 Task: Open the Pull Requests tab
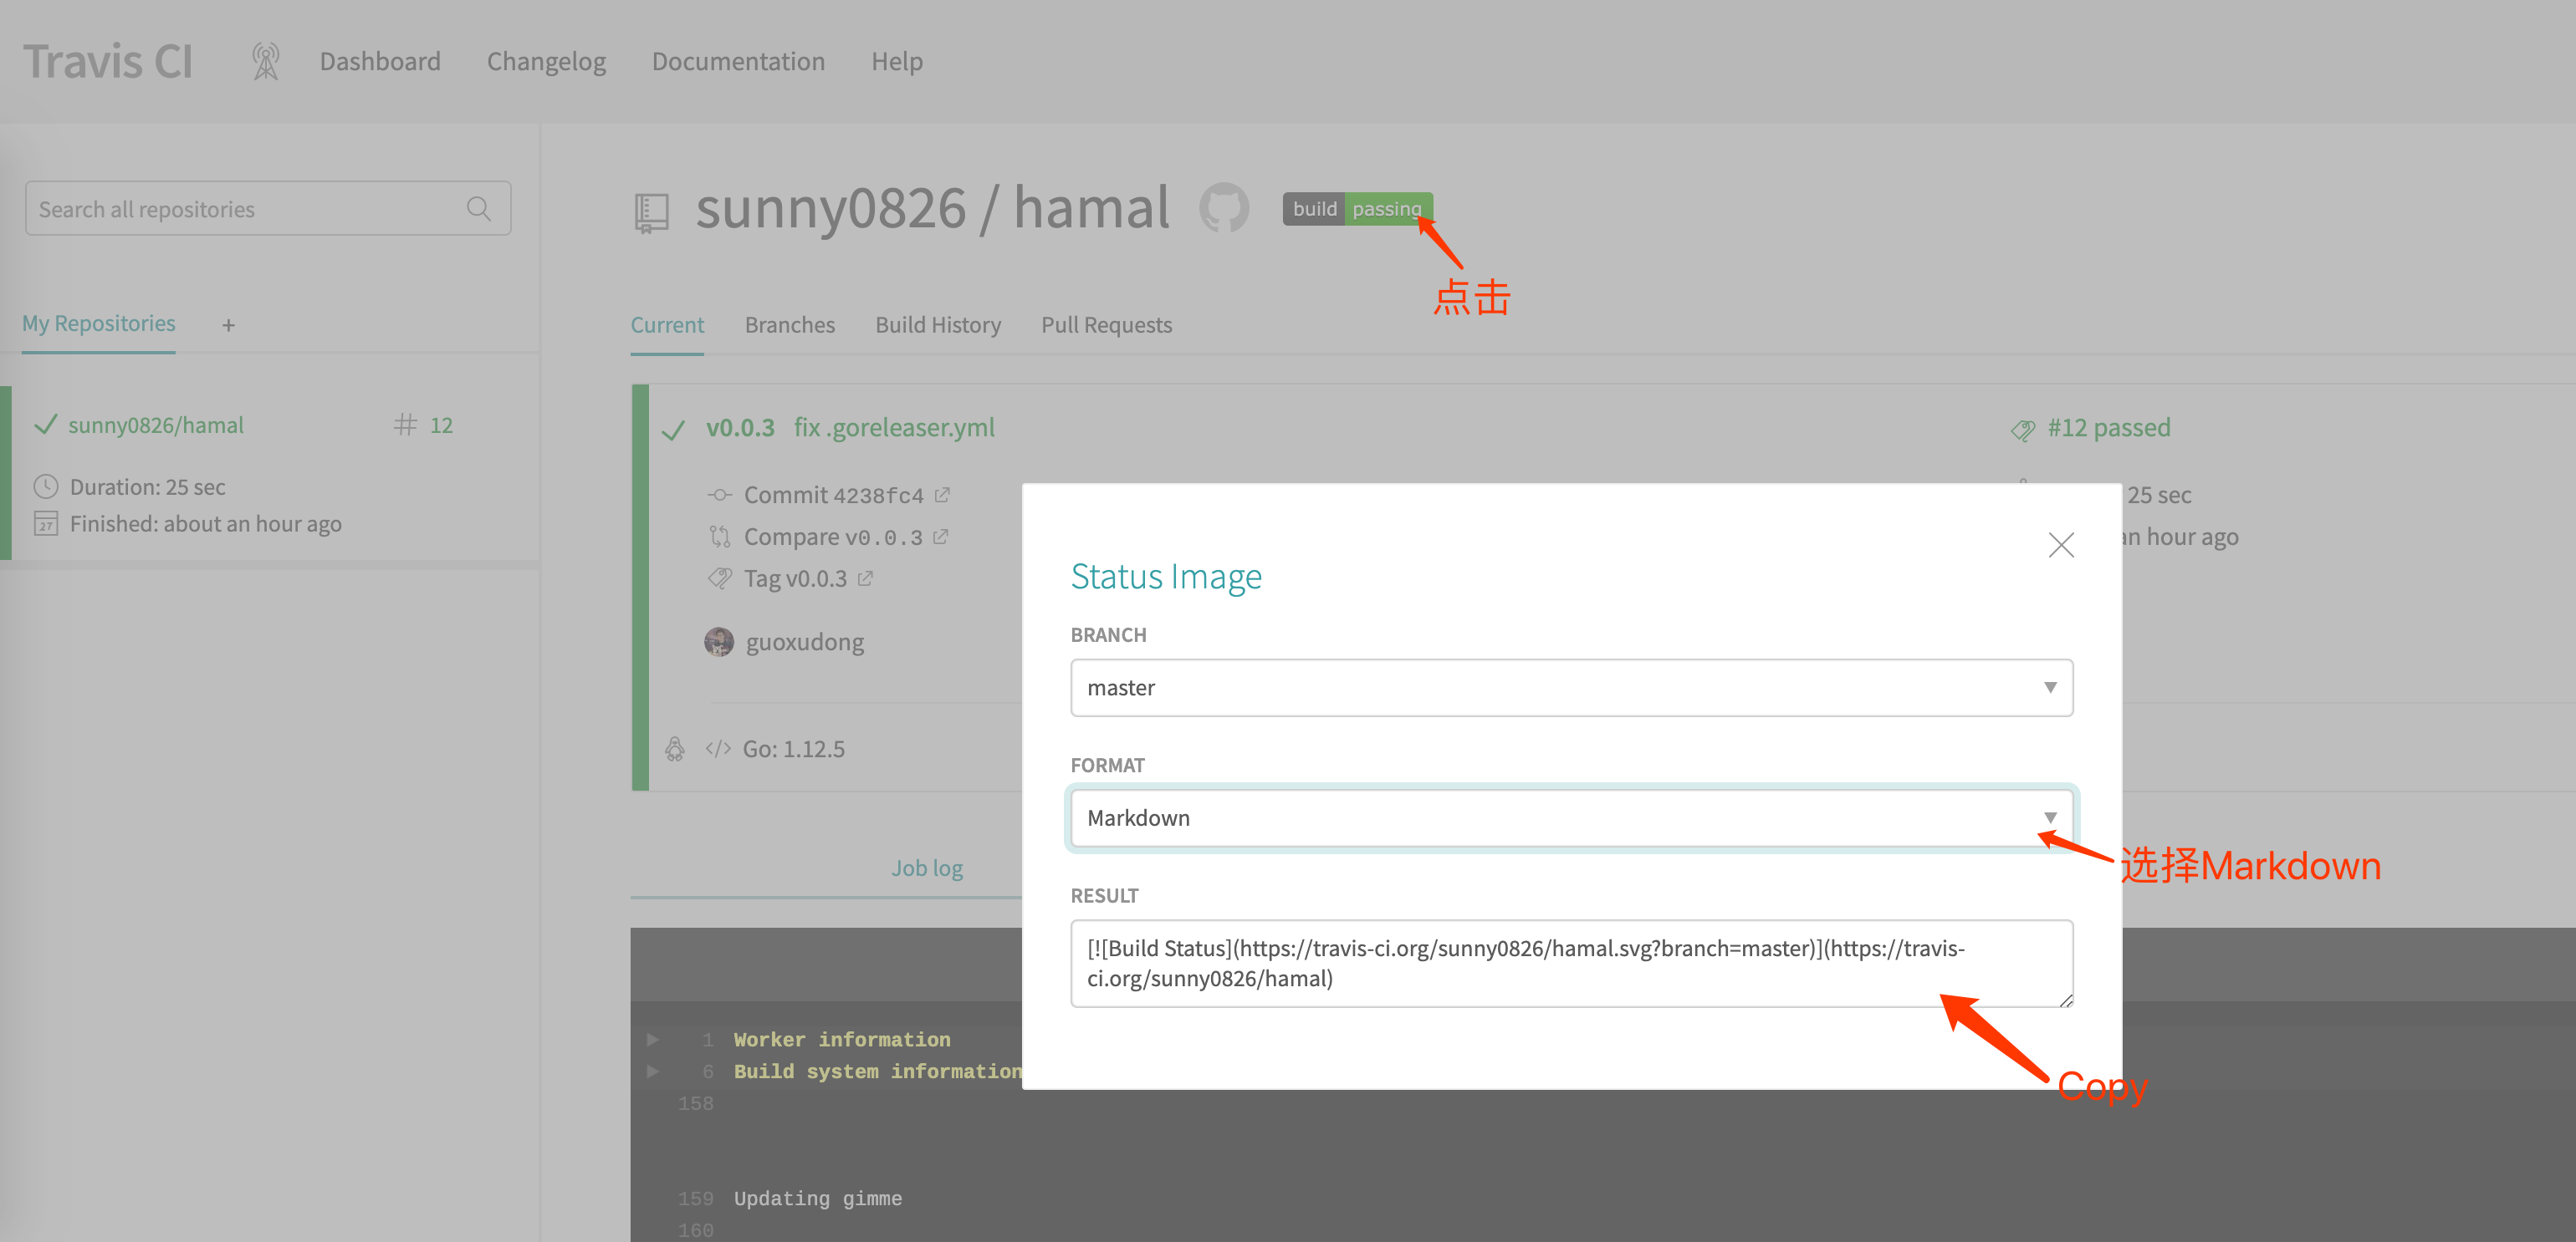1107,326
